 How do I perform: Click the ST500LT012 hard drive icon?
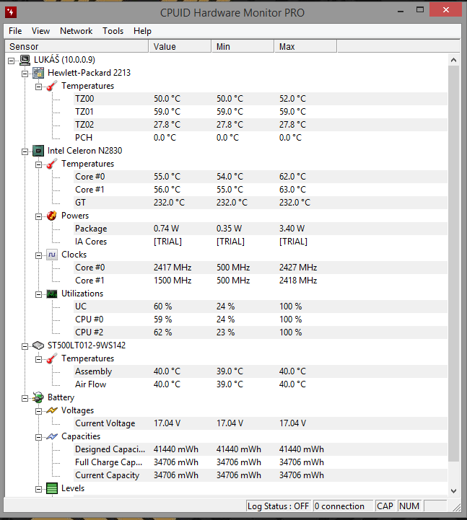click(38, 345)
